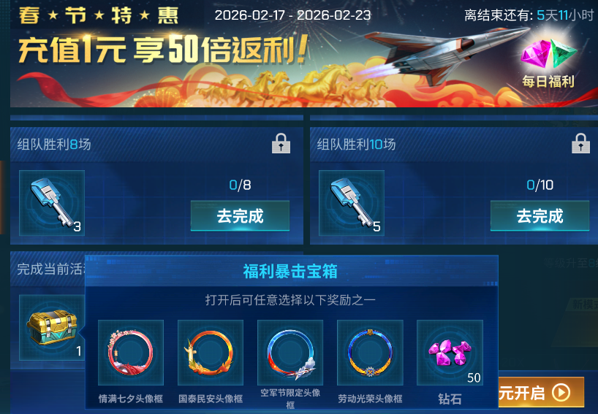Tap the golden treasure chest icon

[x=52, y=328]
